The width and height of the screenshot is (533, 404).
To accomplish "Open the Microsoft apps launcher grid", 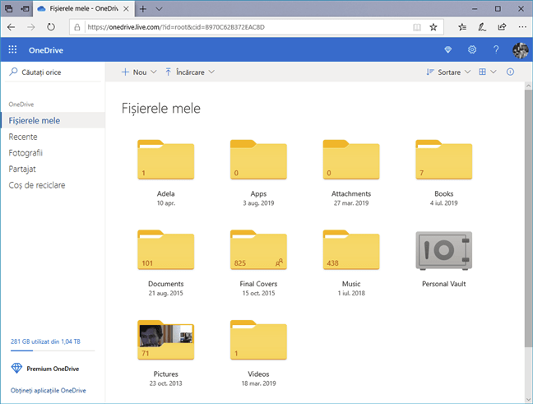I will pos(12,49).
